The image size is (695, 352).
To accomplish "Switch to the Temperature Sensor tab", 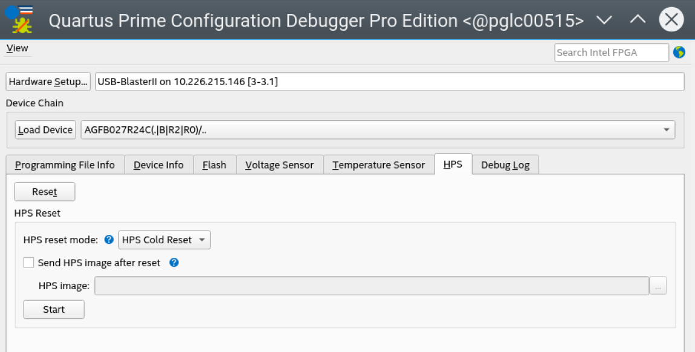I will tap(378, 165).
